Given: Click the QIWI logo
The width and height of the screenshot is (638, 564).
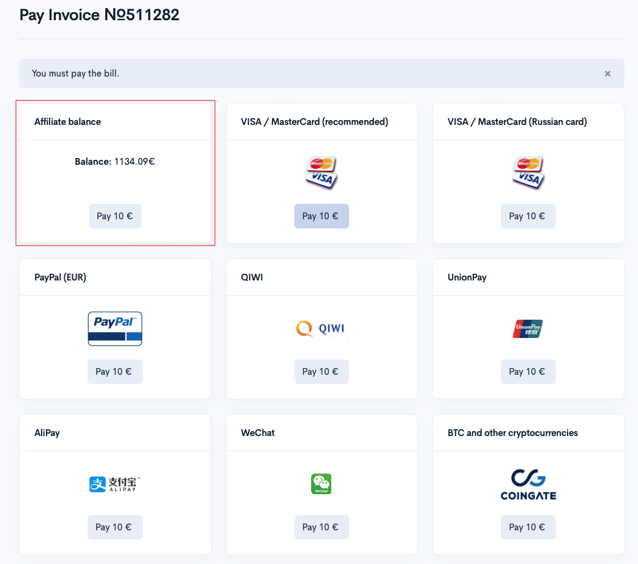Looking at the screenshot, I should pyautogui.click(x=321, y=328).
